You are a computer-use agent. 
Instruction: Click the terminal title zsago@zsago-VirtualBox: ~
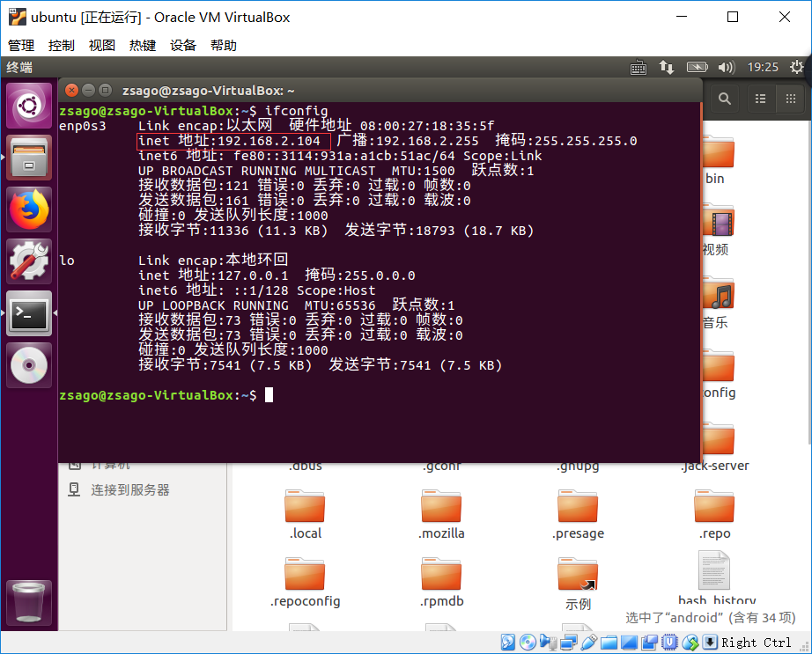(208, 91)
